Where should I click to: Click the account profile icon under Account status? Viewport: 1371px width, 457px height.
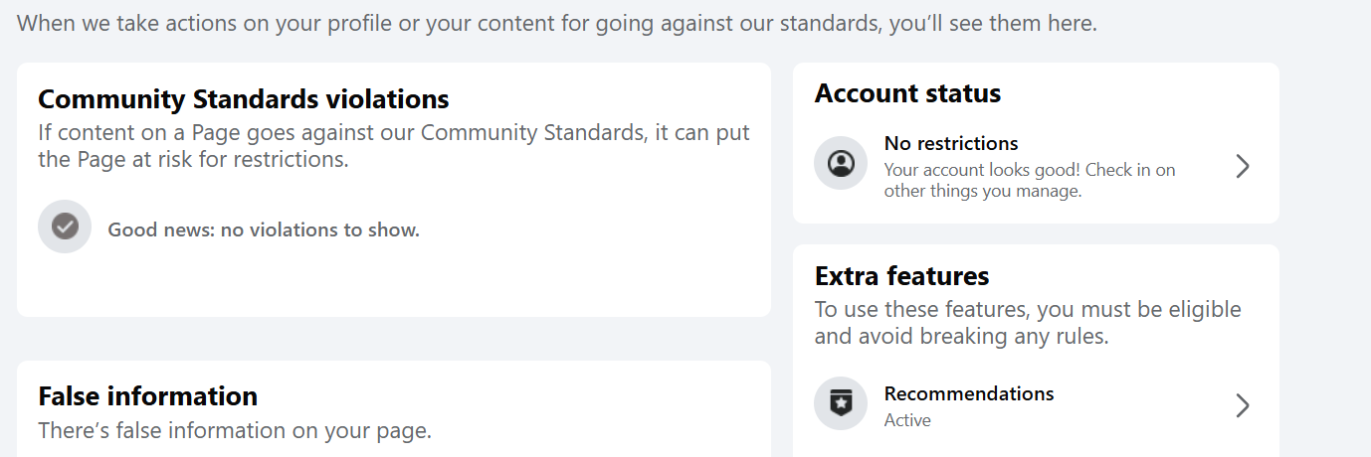click(x=841, y=163)
